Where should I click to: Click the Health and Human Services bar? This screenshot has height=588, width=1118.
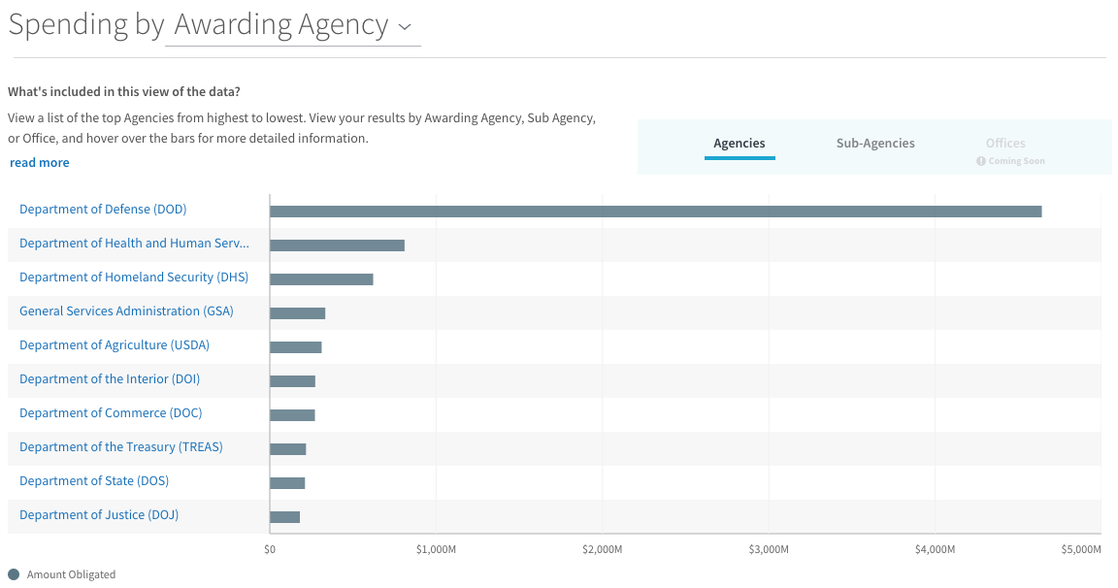coord(338,245)
